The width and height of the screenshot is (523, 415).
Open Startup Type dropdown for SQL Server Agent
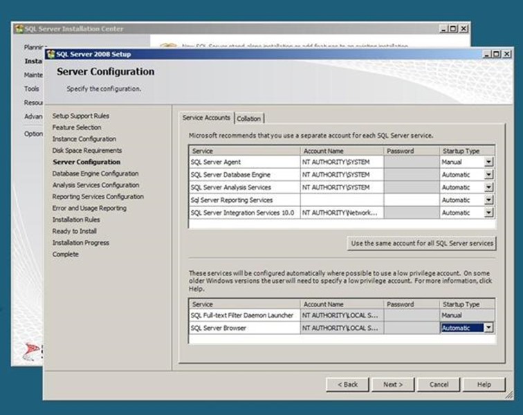(488, 162)
